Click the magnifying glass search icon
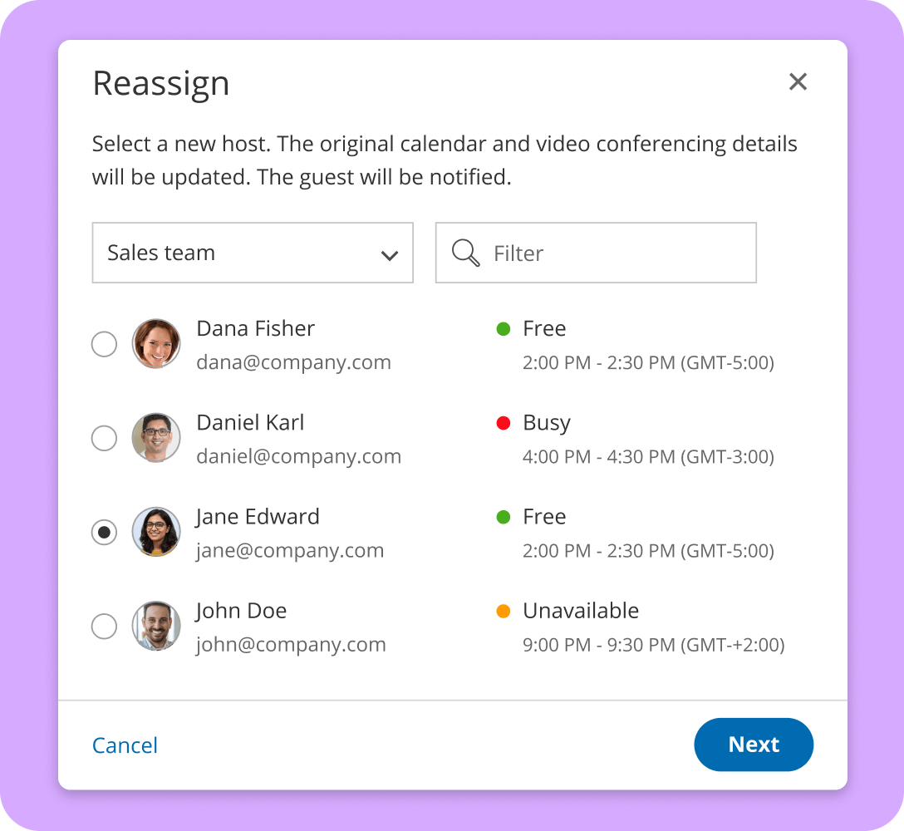This screenshot has height=831, width=904. (x=466, y=253)
